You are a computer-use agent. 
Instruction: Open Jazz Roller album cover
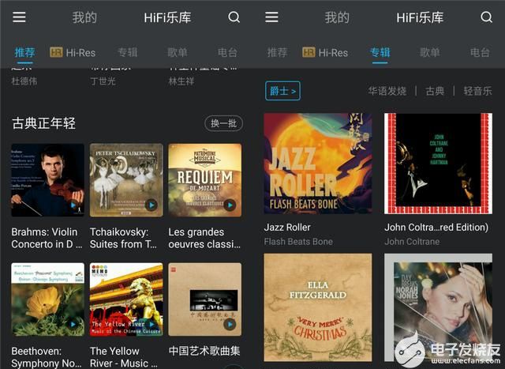coord(318,164)
